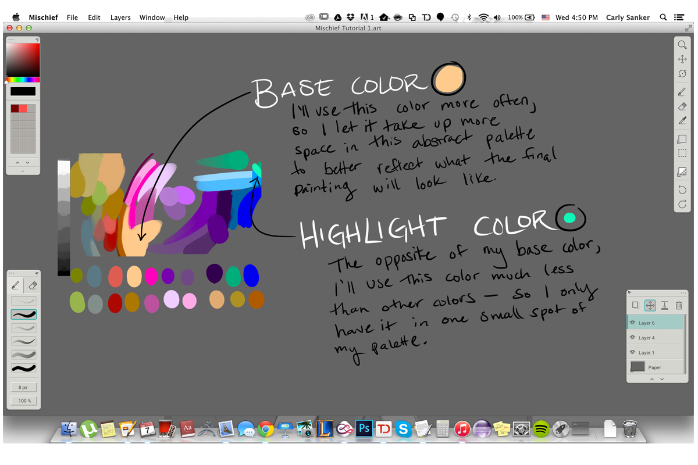698x465 pixels.
Task: Expand the layers list with the down chevron
Action: click(x=661, y=379)
